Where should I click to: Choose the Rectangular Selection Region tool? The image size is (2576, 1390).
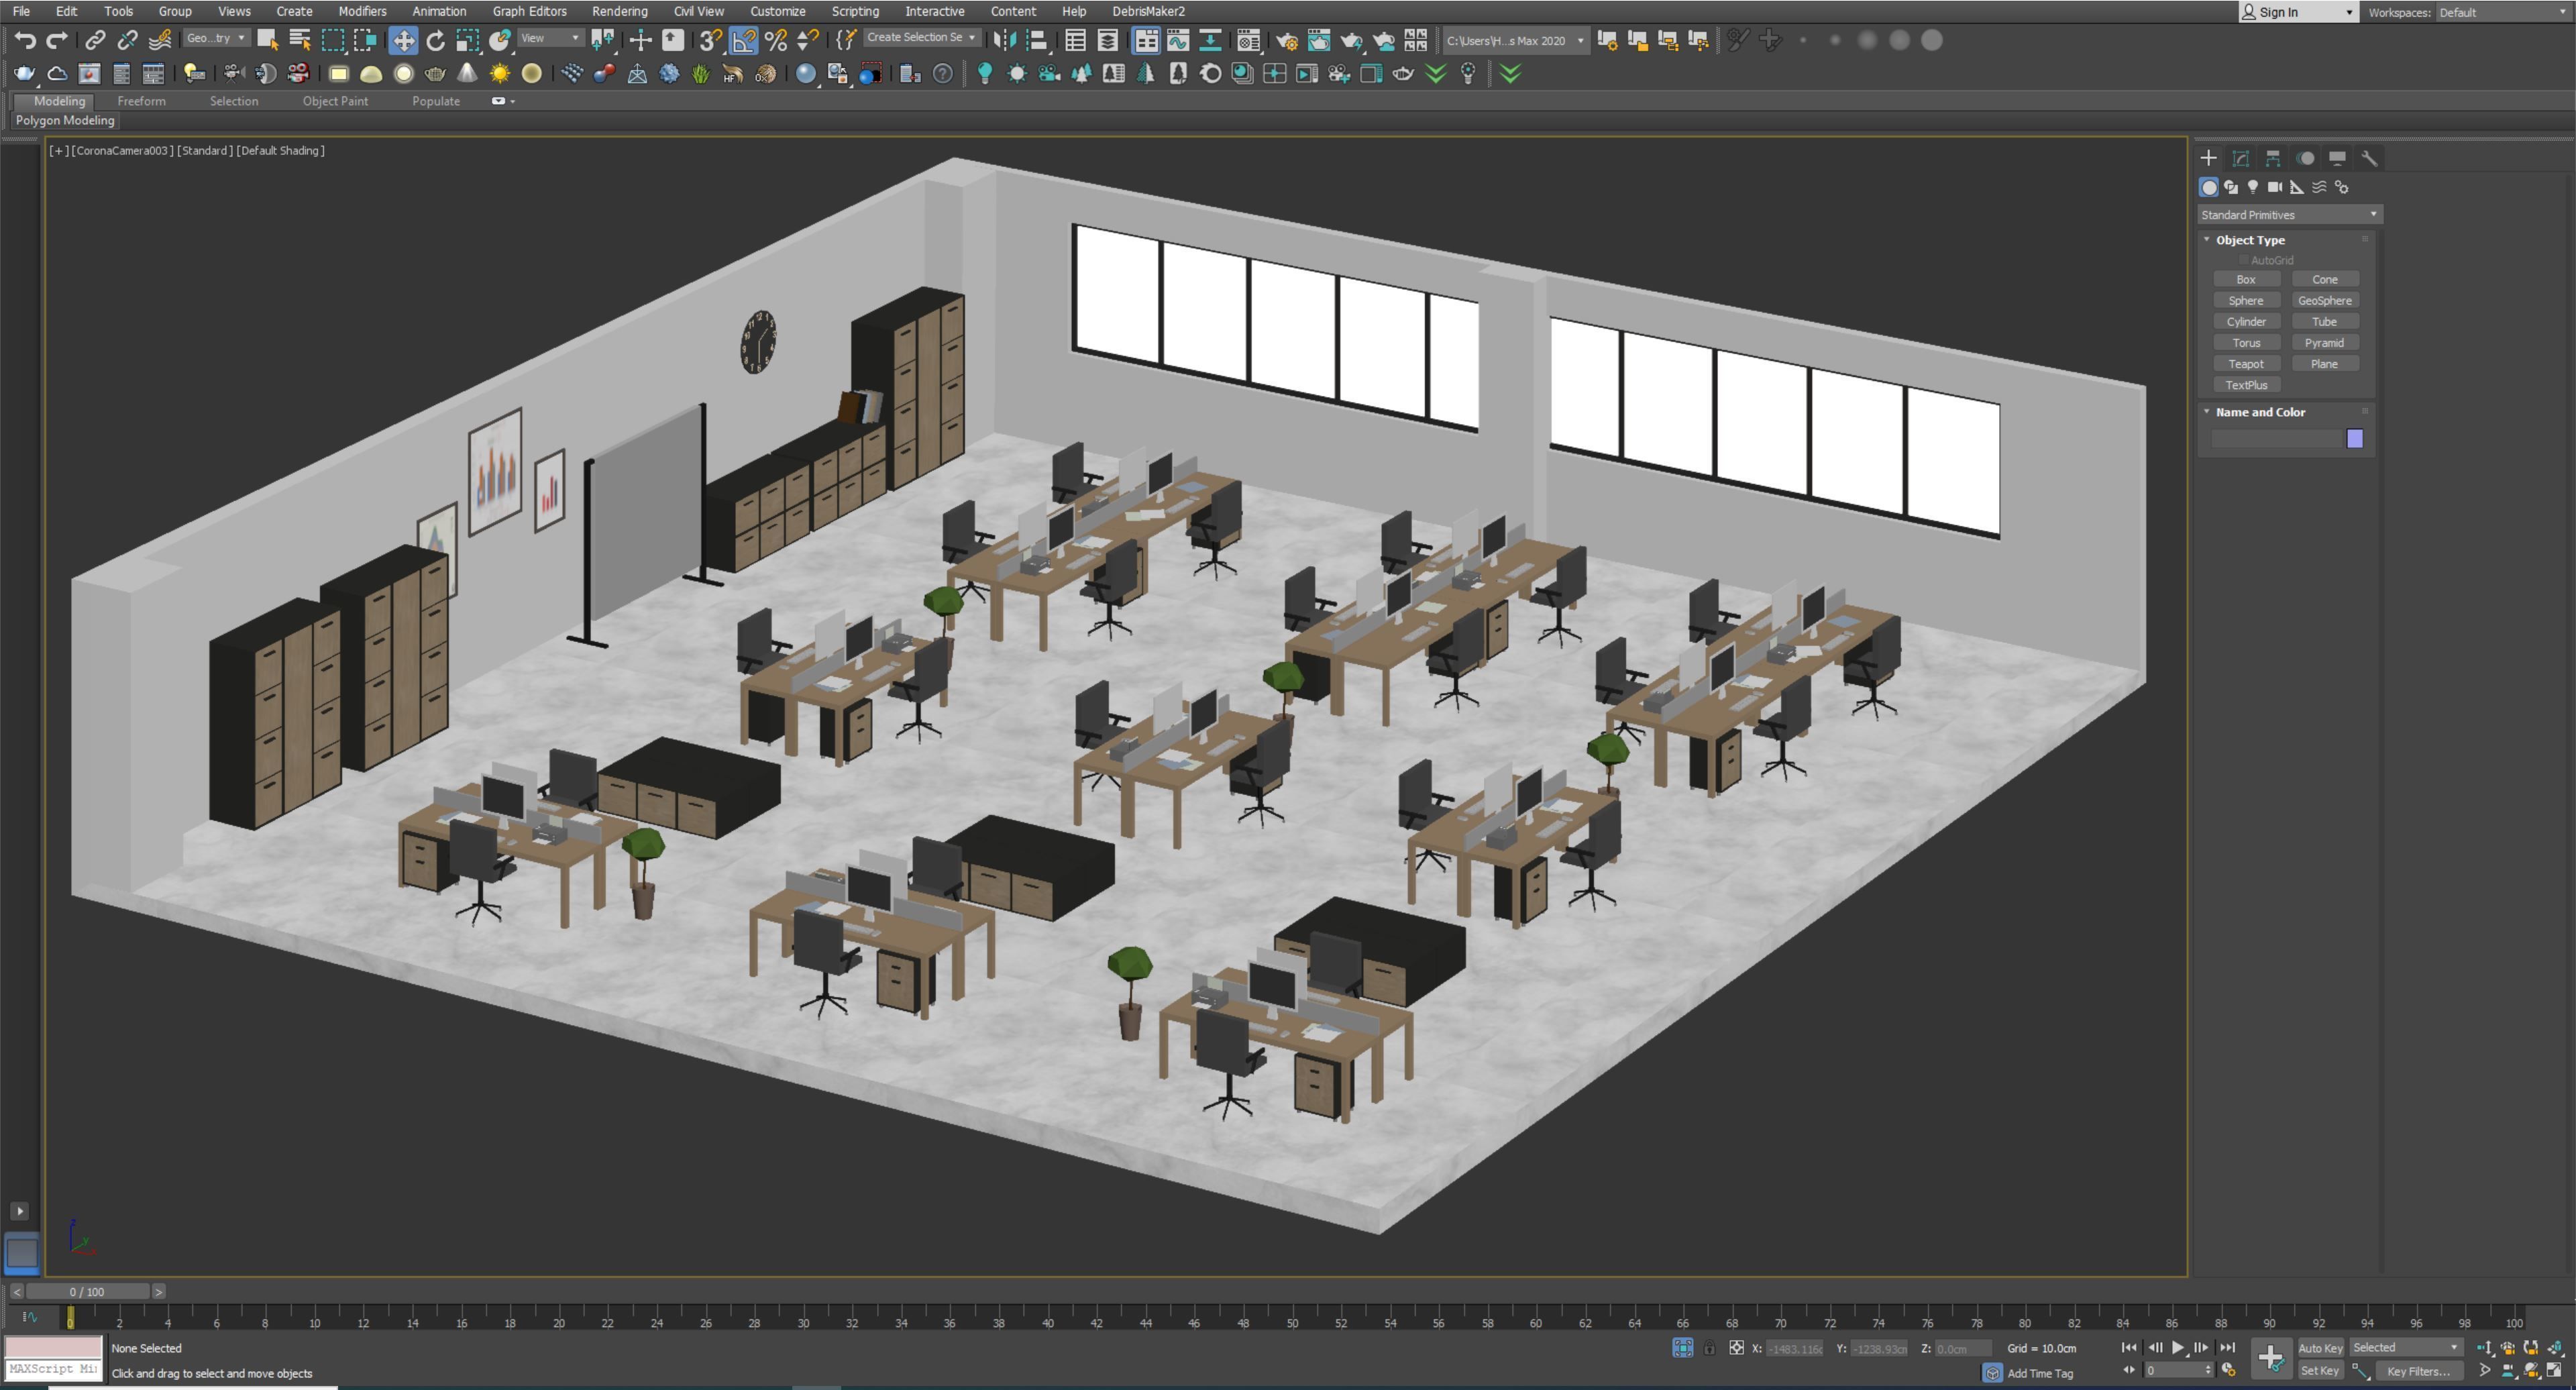pyautogui.click(x=333, y=40)
